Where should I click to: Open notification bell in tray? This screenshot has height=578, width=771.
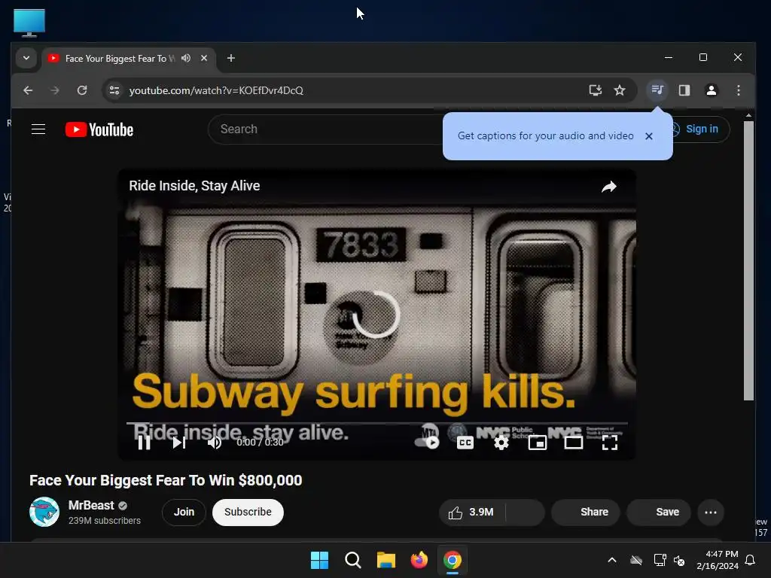point(750,560)
